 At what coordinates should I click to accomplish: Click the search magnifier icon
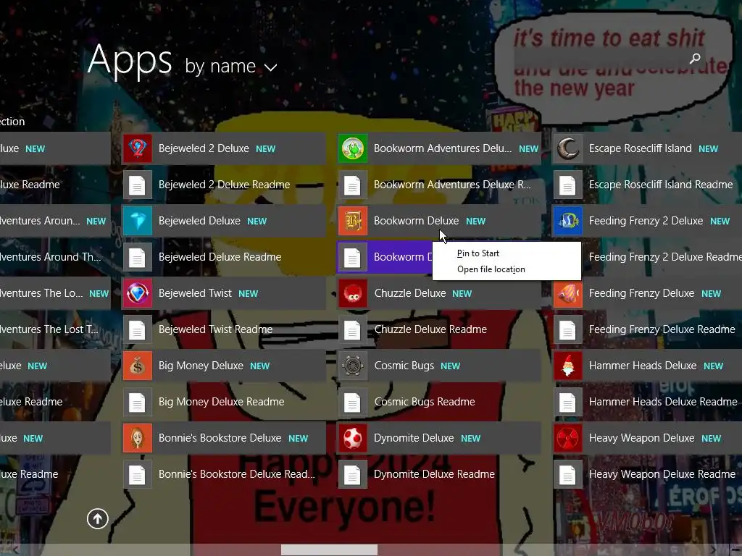695,58
